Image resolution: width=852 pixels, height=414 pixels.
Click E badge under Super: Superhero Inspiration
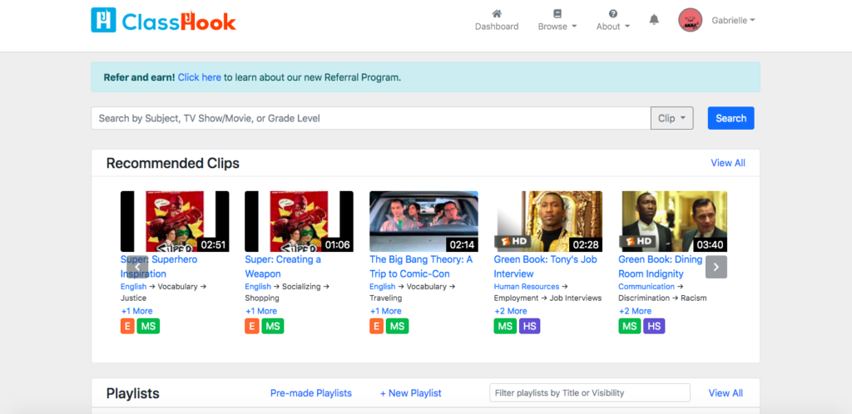click(127, 326)
